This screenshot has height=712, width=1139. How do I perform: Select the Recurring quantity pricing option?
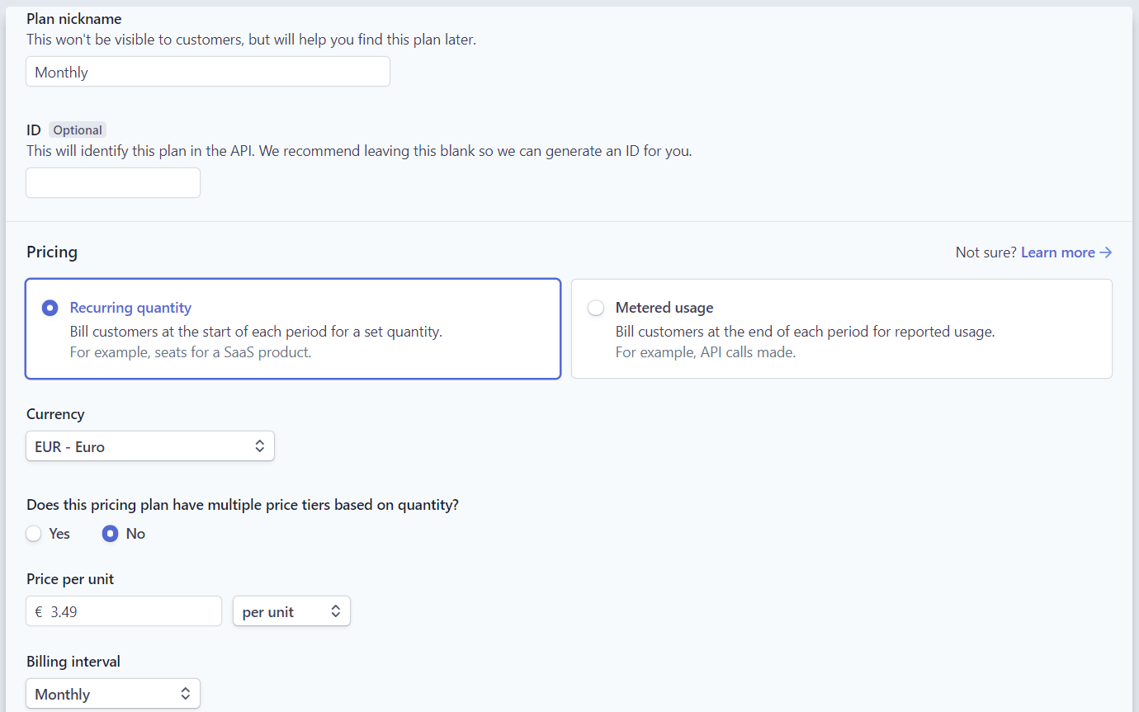point(50,307)
